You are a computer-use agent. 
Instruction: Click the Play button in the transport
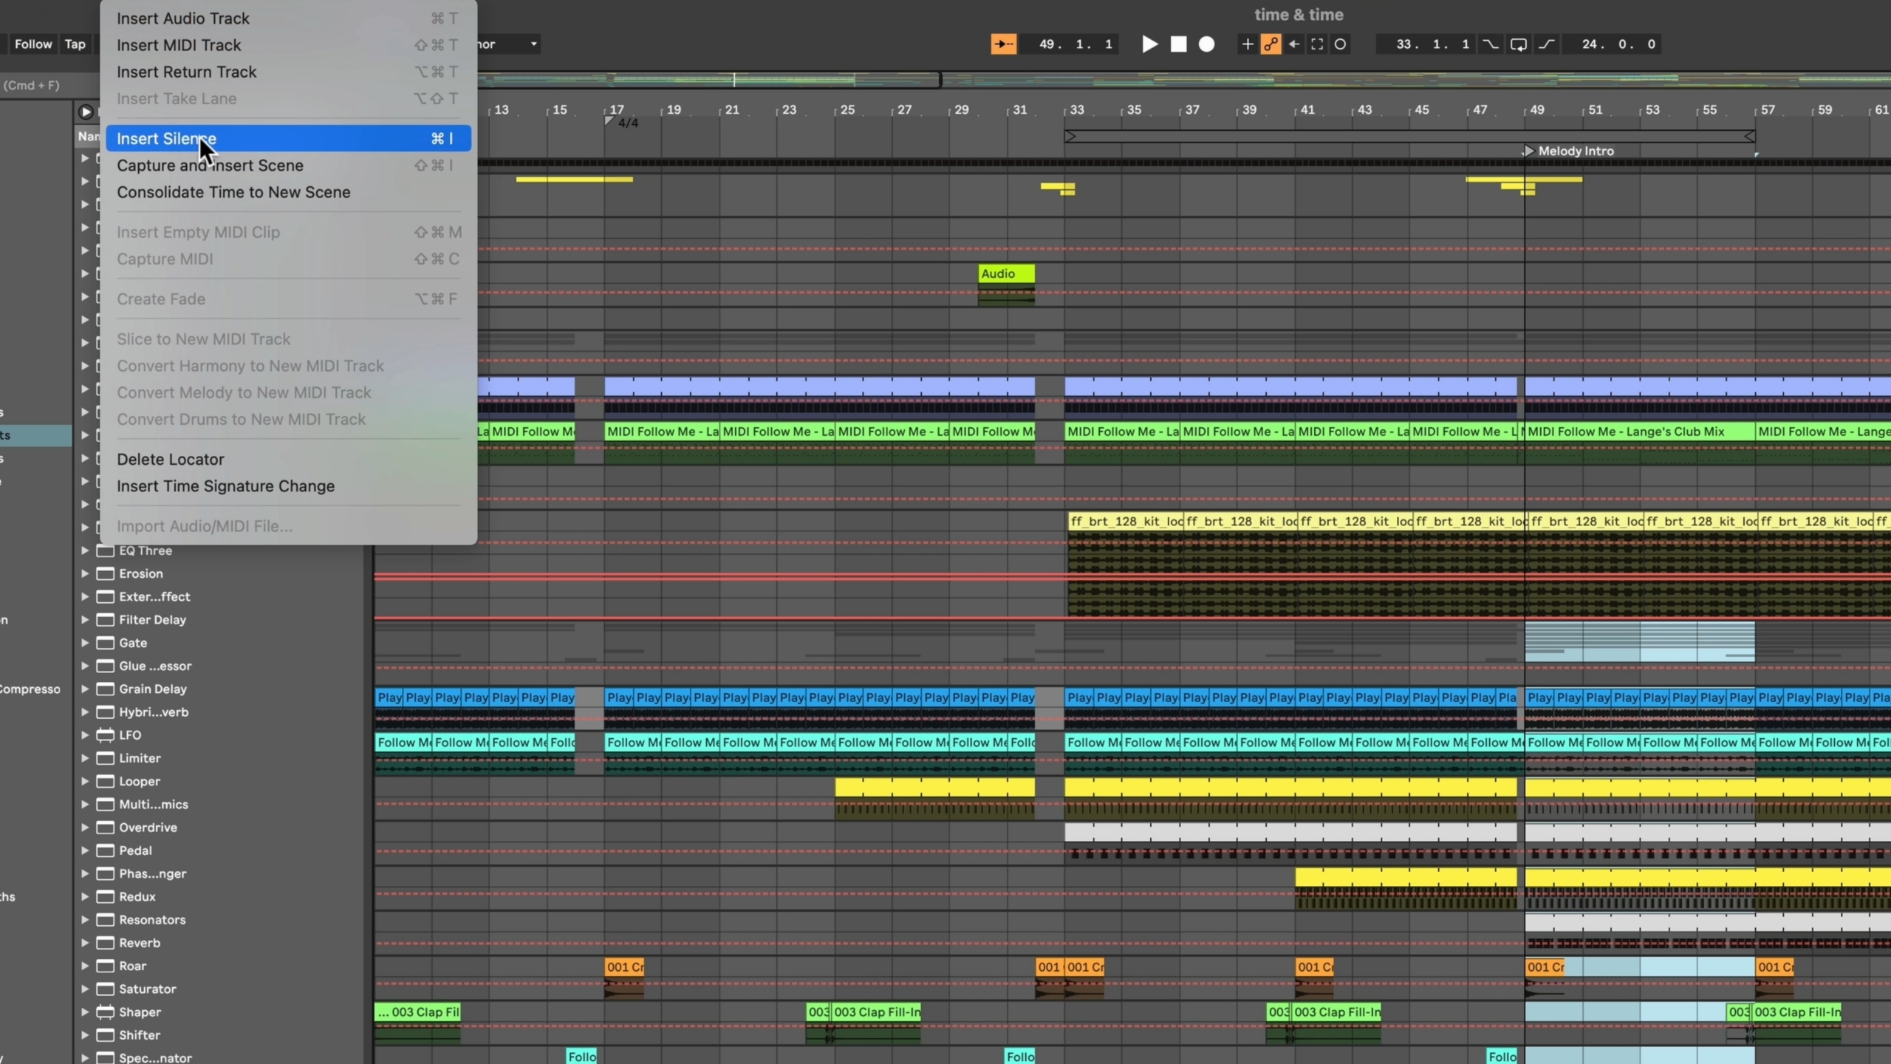click(1149, 44)
